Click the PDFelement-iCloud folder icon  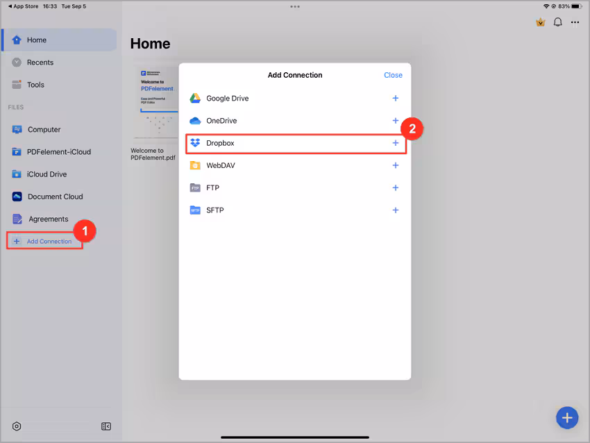tap(17, 151)
